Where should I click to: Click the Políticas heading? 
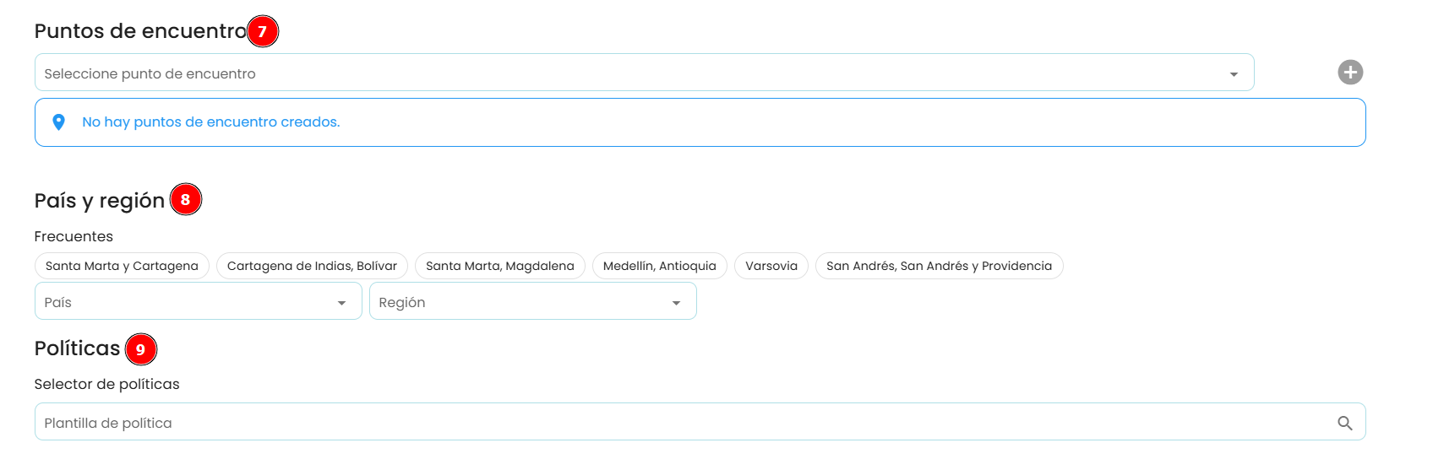77,348
